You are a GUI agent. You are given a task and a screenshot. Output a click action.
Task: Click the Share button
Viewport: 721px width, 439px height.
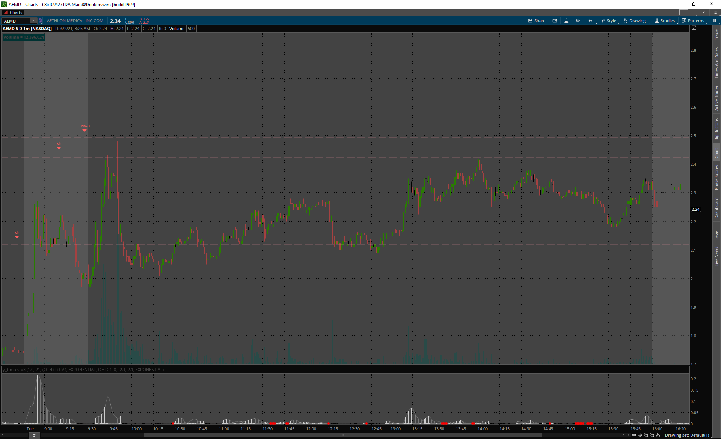pos(537,21)
